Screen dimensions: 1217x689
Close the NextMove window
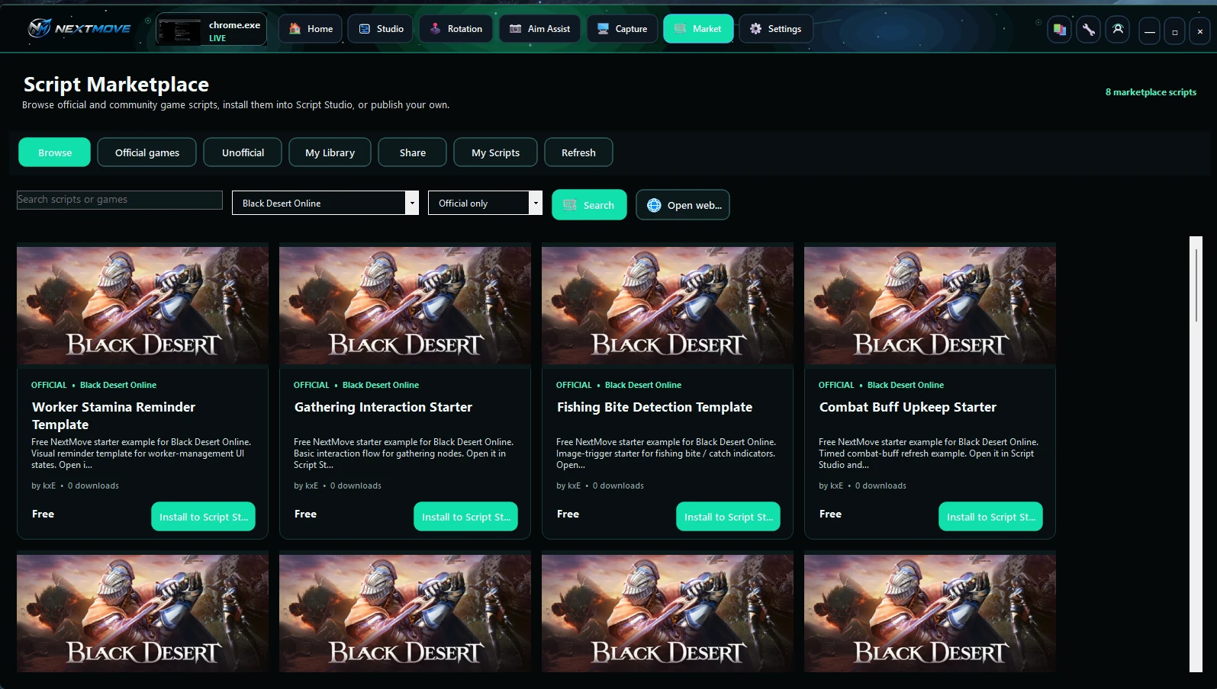pos(1200,31)
